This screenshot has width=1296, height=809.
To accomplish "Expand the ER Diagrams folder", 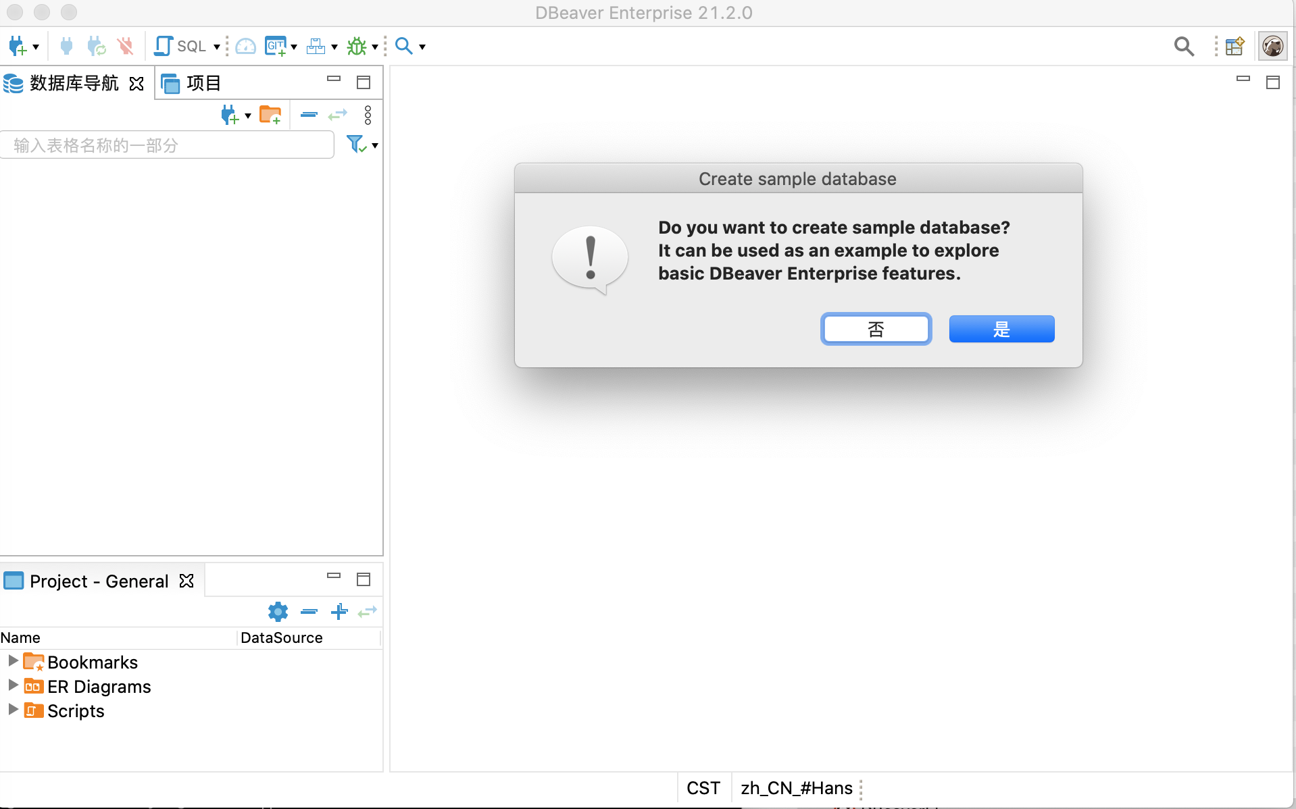I will [12, 685].
